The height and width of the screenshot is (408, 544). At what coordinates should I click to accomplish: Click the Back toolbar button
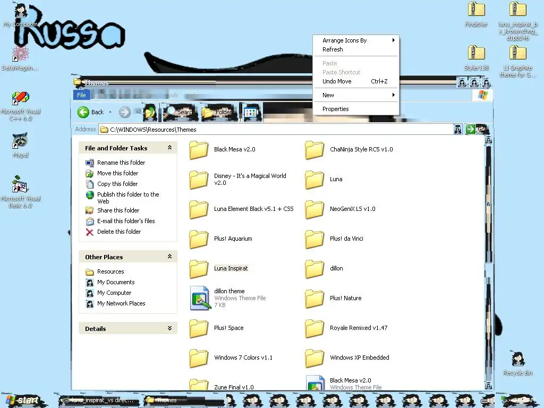(x=90, y=112)
